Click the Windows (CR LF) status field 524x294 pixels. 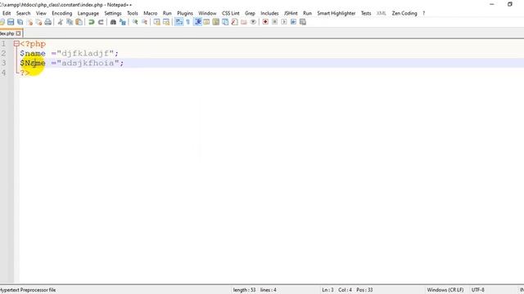point(445,290)
